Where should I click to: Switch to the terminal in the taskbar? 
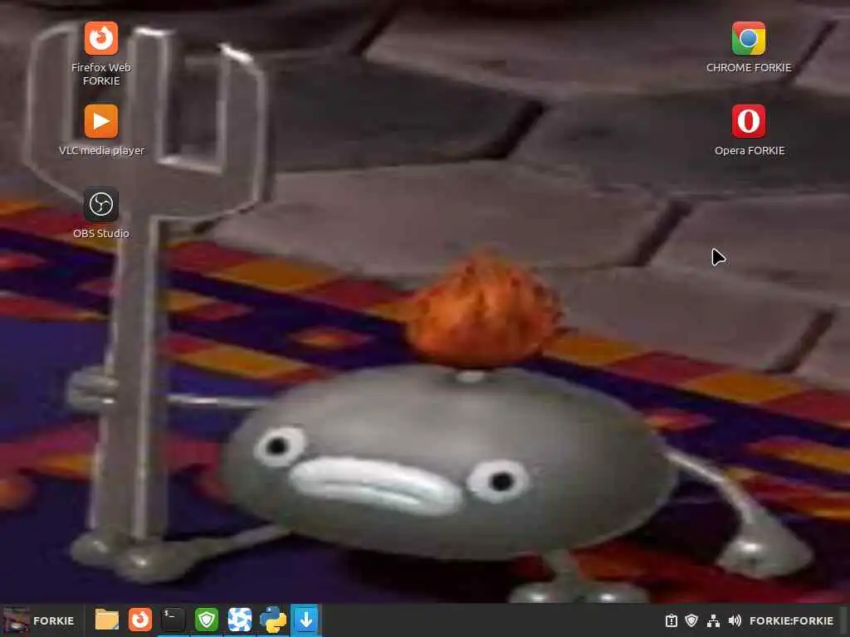(x=173, y=620)
